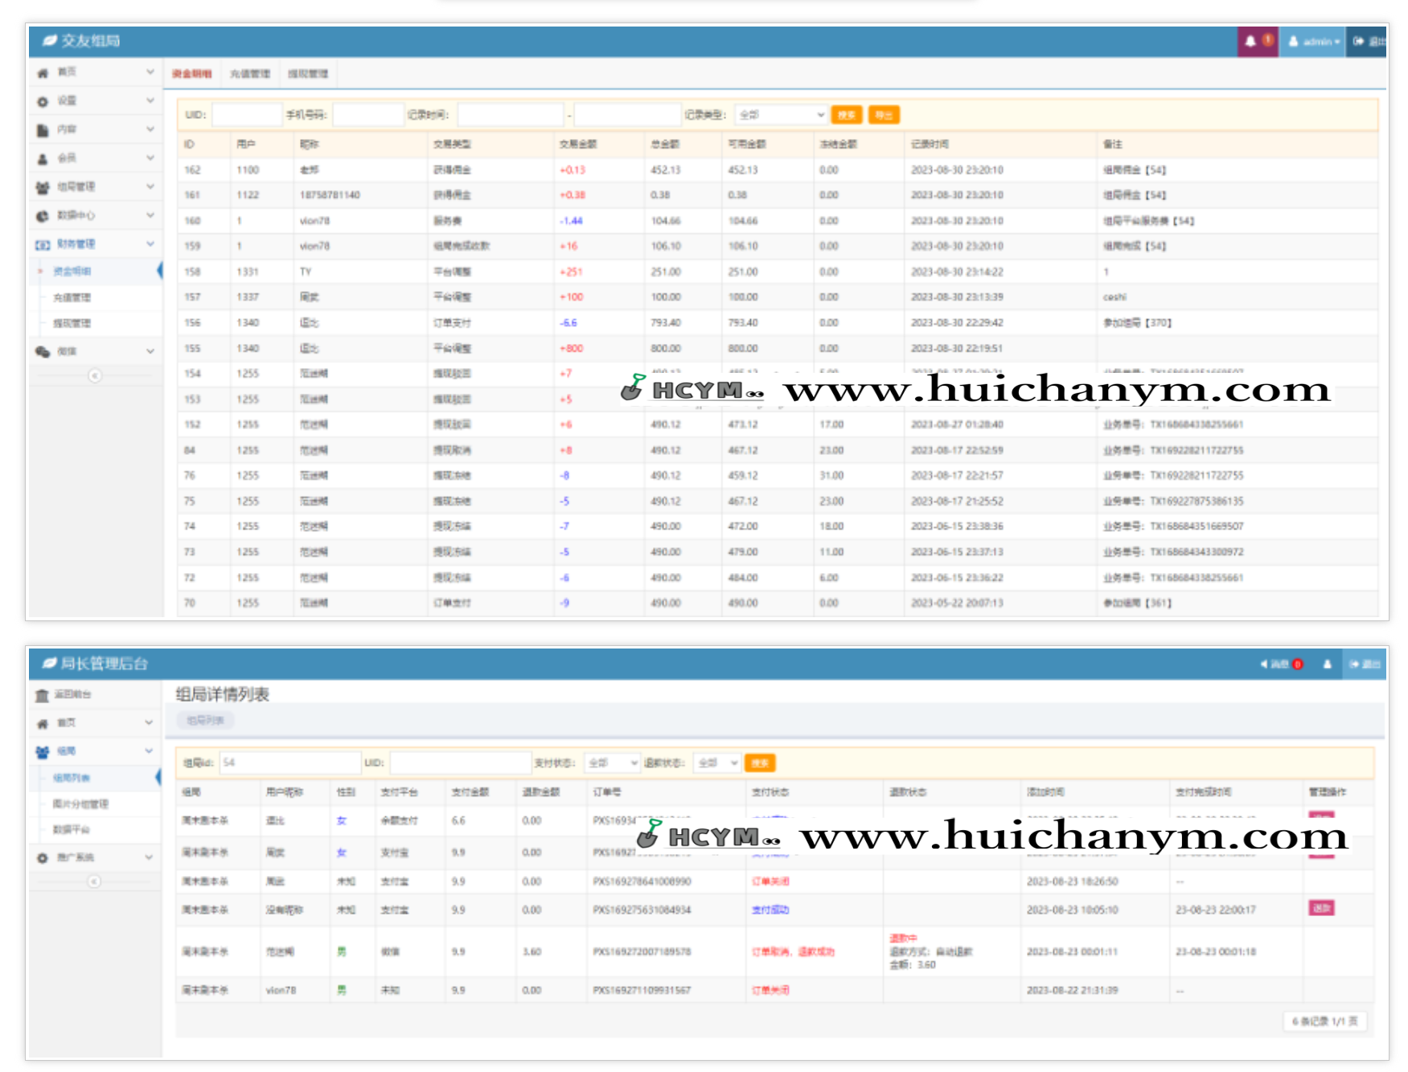Viewport: 1408px width, 1072px height.
Task: Click the 微信 WeChat icon in the sidebar
Action: [43, 351]
